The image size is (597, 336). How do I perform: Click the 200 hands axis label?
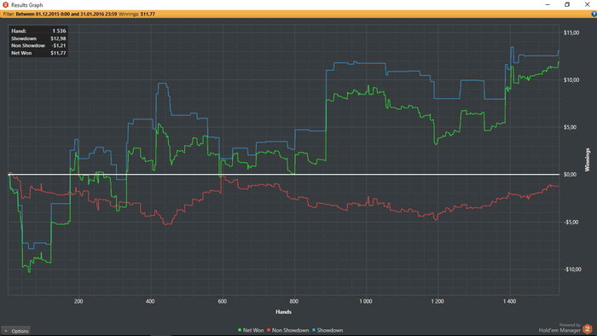78,301
